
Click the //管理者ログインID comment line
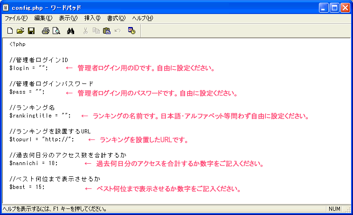[x=39, y=60]
